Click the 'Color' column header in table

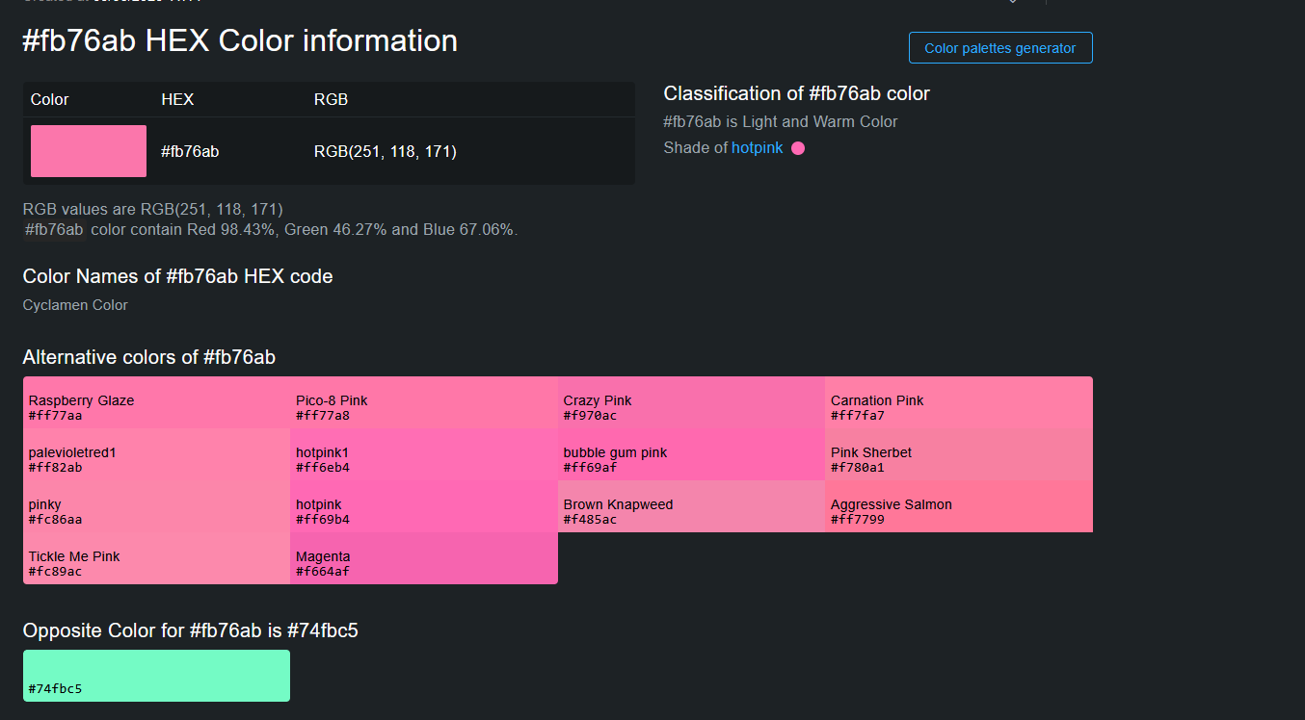tap(50, 99)
